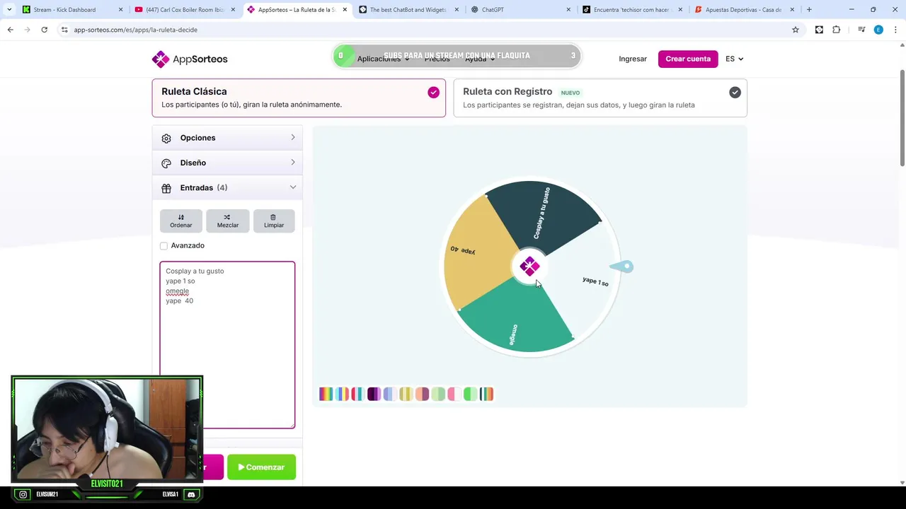
Task: Open the Precios menu item
Action: tap(437, 59)
